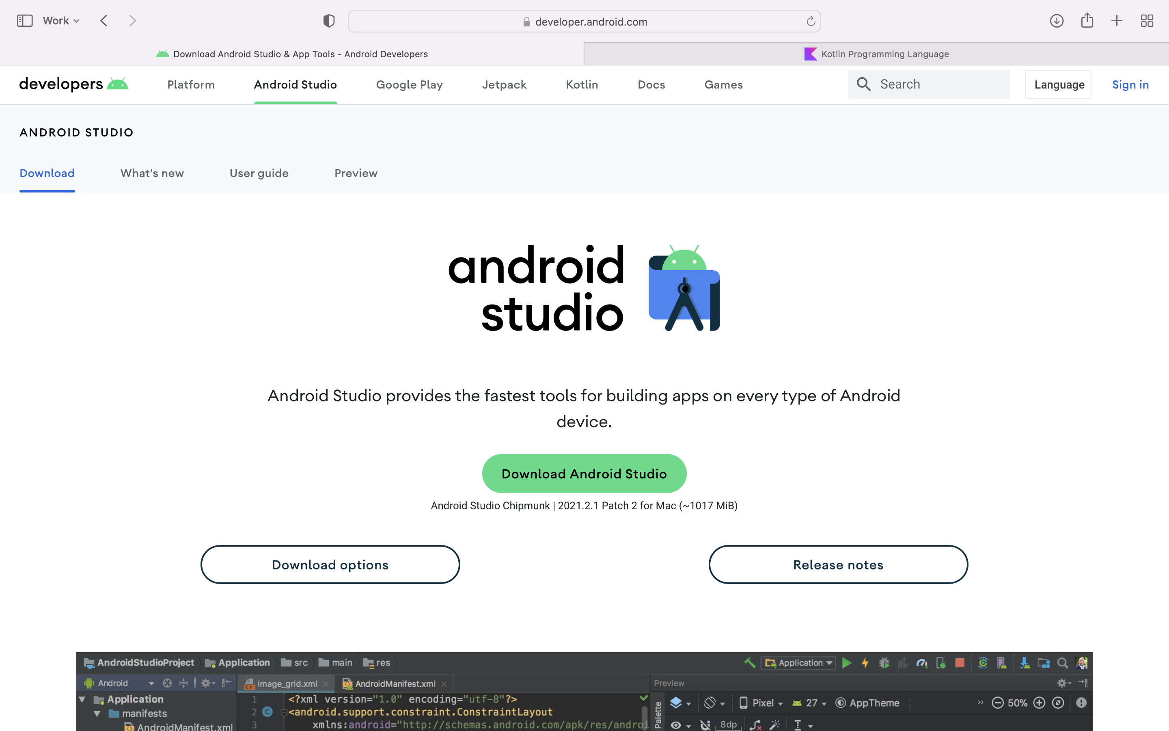Open the Release notes button
The height and width of the screenshot is (731, 1169).
click(838, 564)
